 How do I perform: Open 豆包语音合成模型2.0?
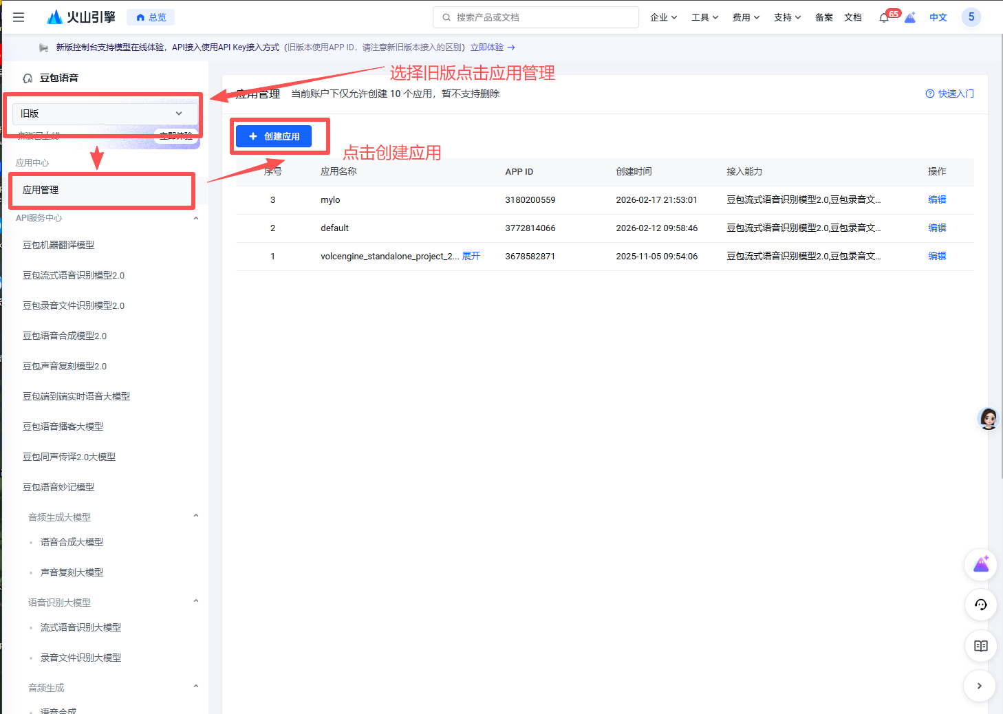pyautogui.click(x=65, y=336)
